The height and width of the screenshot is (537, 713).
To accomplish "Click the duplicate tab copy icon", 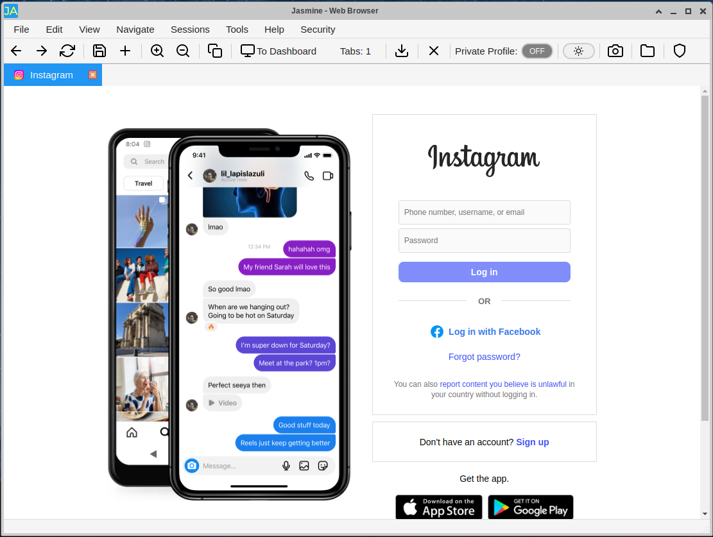I will point(214,51).
